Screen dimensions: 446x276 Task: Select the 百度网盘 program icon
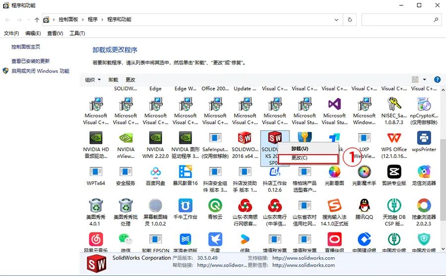pos(156,172)
